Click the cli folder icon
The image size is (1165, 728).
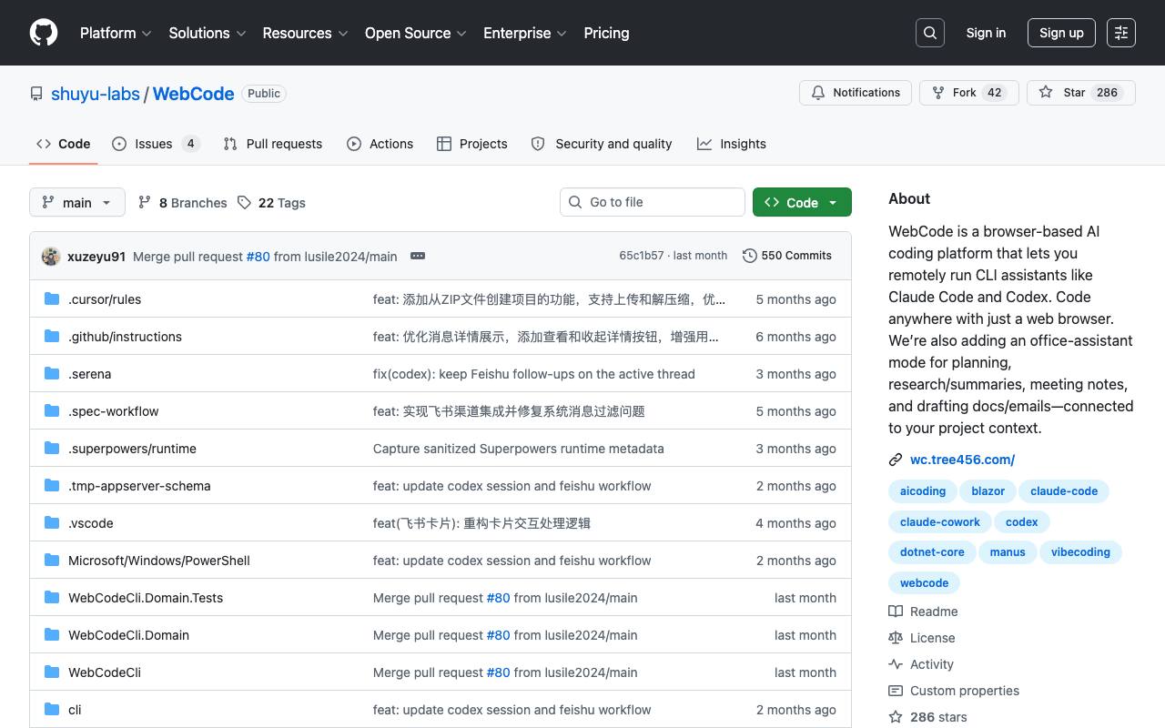tap(52, 709)
